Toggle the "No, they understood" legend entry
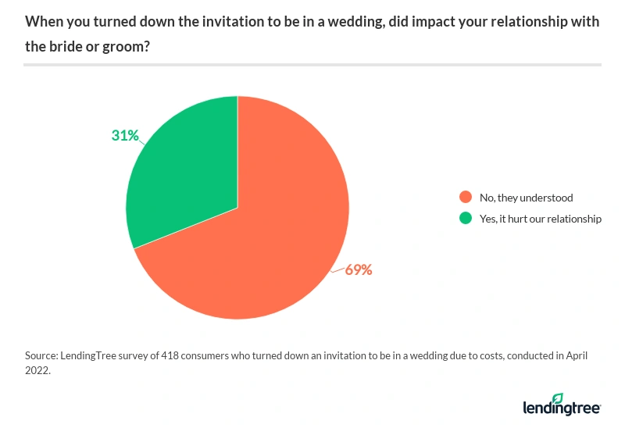625x428 pixels. [x=527, y=198]
